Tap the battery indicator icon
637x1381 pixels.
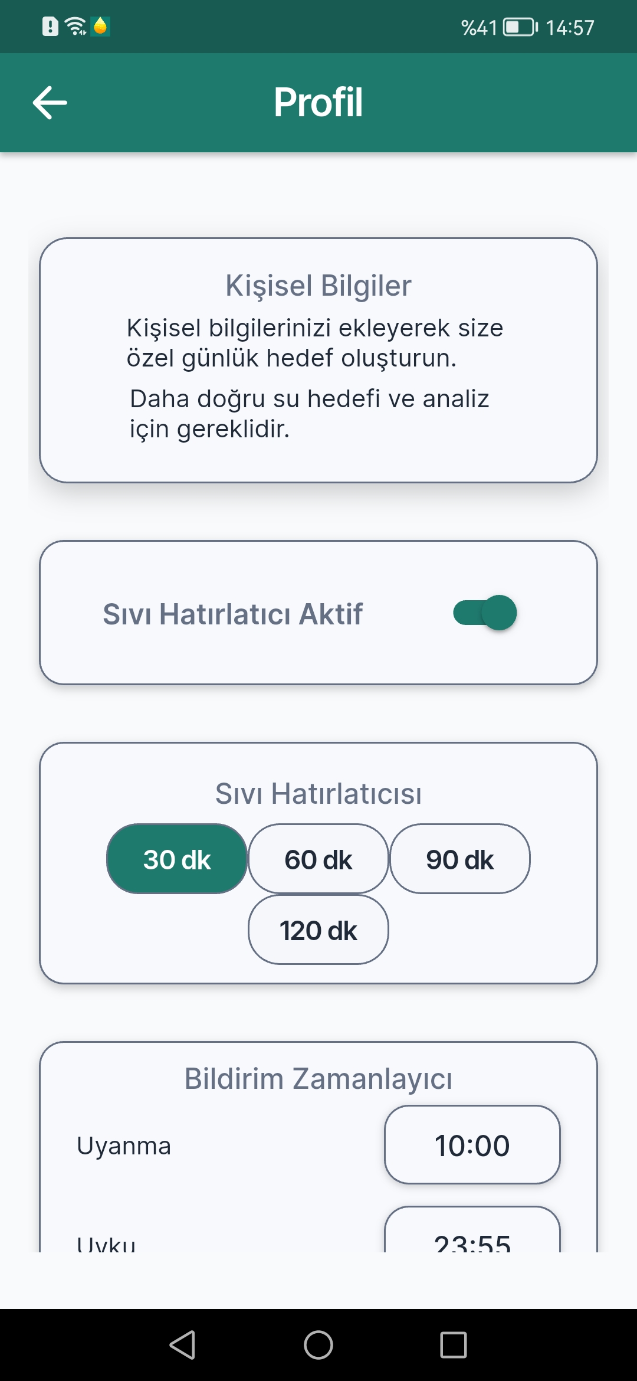520,27
